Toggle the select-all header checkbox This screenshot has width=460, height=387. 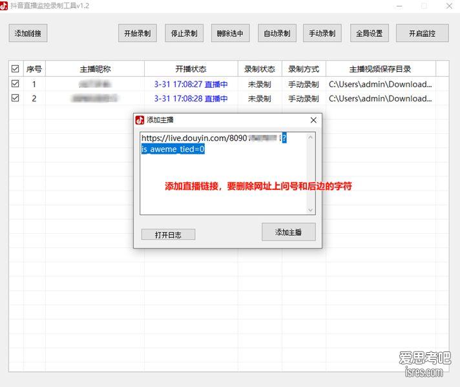16,69
